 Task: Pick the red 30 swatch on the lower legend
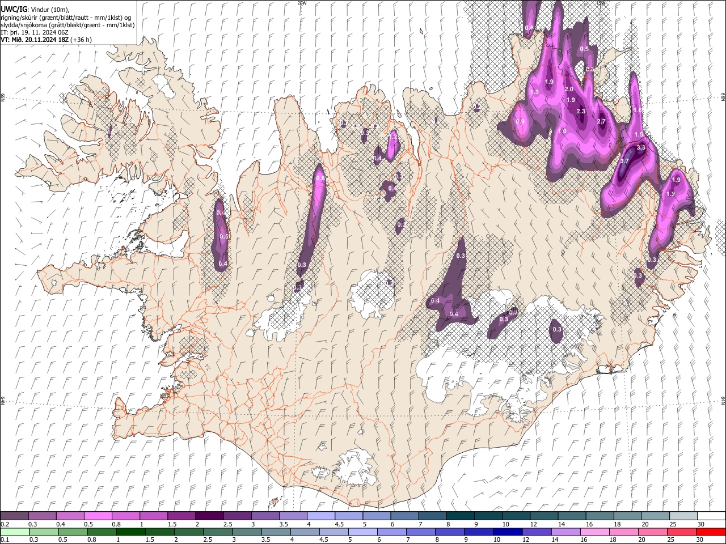coord(711,532)
